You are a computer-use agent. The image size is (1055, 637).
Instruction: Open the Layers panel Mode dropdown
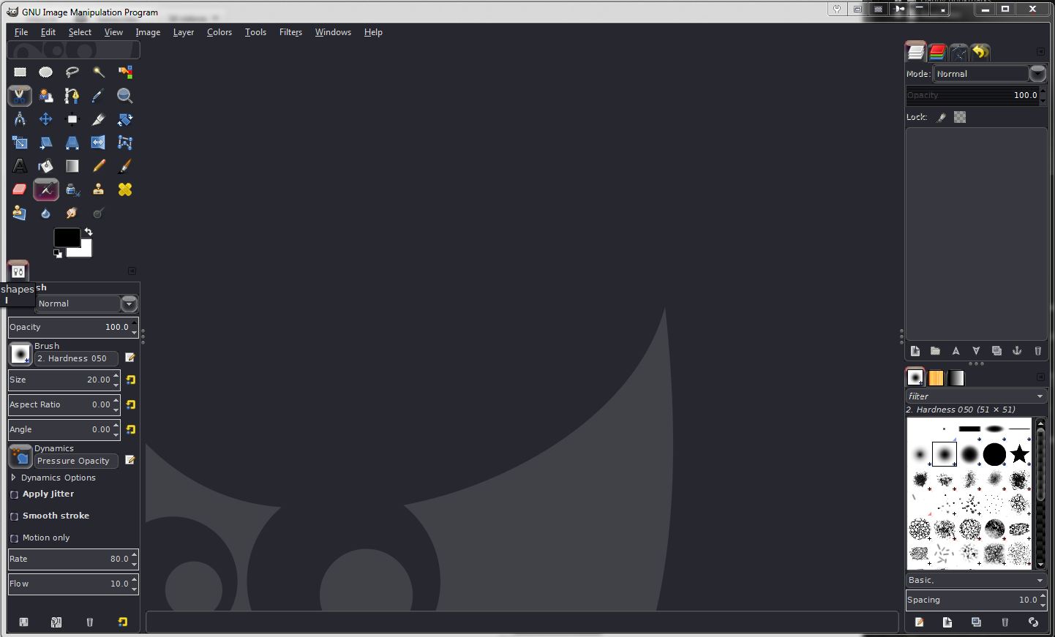pyautogui.click(x=989, y=74)
